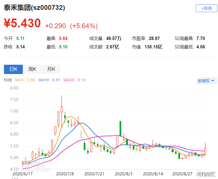The image size is (218, 179).
Task: Open the 前复权 adjustment dropdown
Action: 206,81
